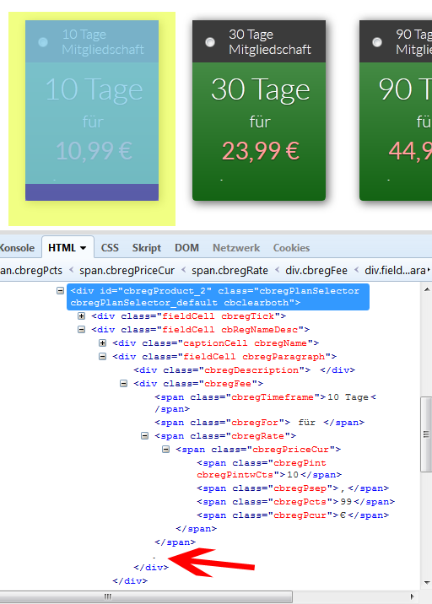This screenshot has height=604, width=432.
Task: Switch to the Konsole tab
Action: (17, 248)
